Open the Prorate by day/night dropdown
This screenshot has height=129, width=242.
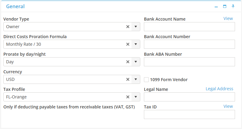click(x=136, y=62)
